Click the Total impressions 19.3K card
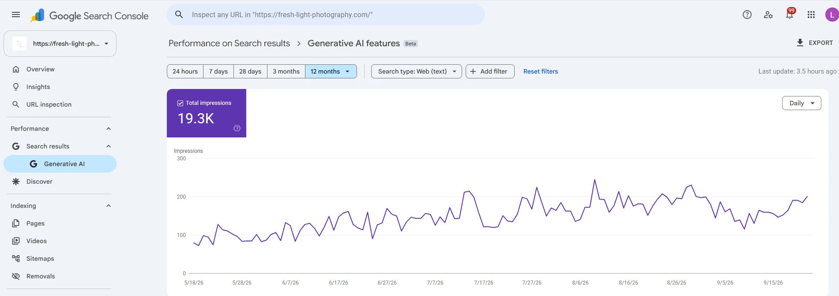Image resolution: width=839 pixels, height=296 pixels. coord(207,113)
